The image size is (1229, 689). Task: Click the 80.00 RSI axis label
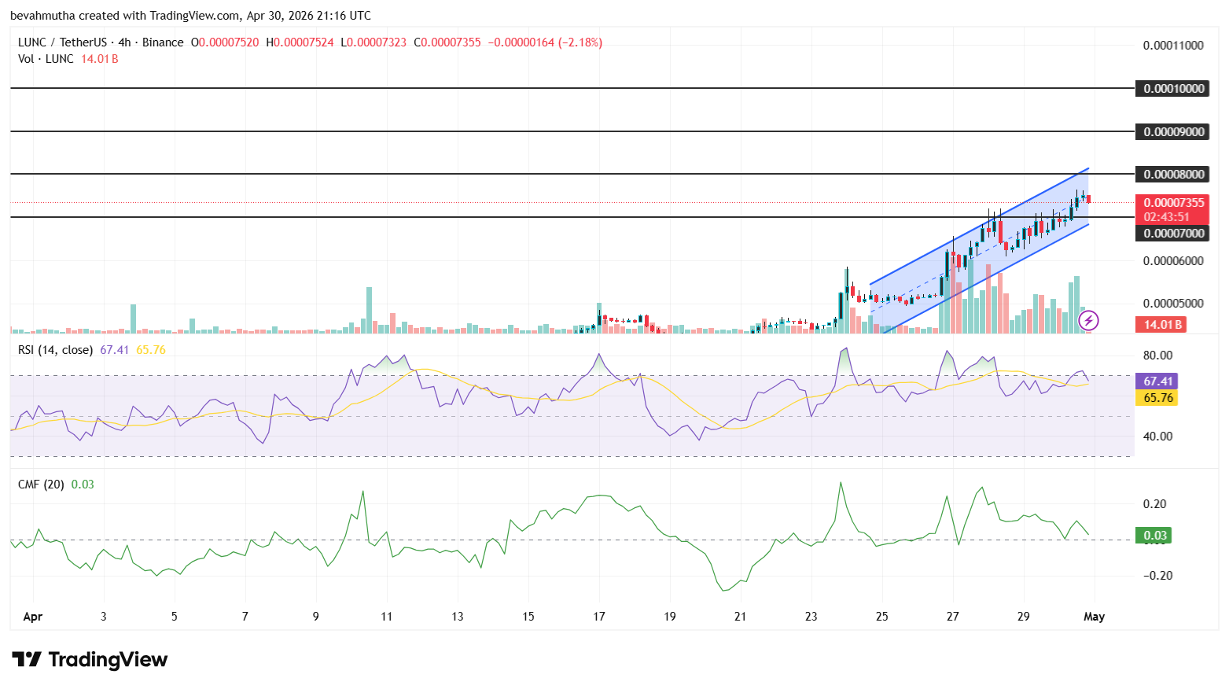pos(1157,356)
